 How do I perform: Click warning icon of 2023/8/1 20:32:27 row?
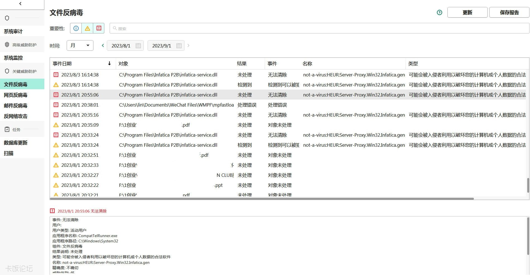pyautogui.click(x=56, y=175)
